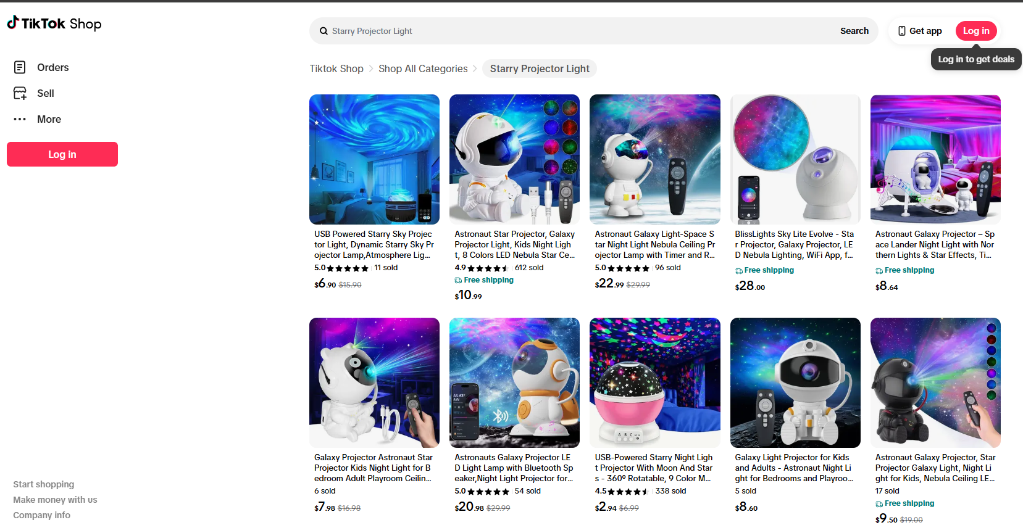Click the Orders clipboard icon
1023x525 pixels.
point(20,67)
